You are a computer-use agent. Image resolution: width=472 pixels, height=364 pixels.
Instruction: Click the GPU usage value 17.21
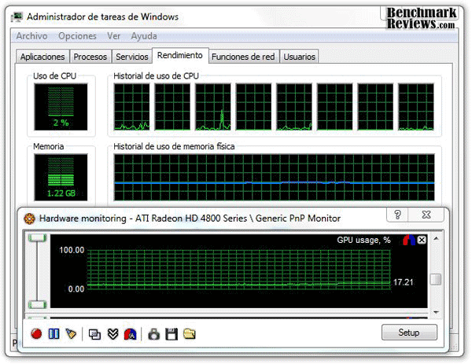404,282
